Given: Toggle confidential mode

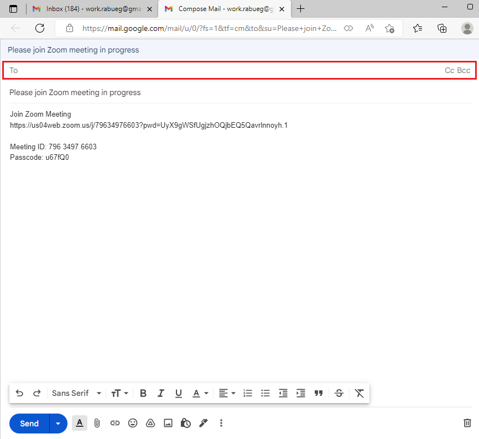Looking at the screenshot, I should coord(185,423).
